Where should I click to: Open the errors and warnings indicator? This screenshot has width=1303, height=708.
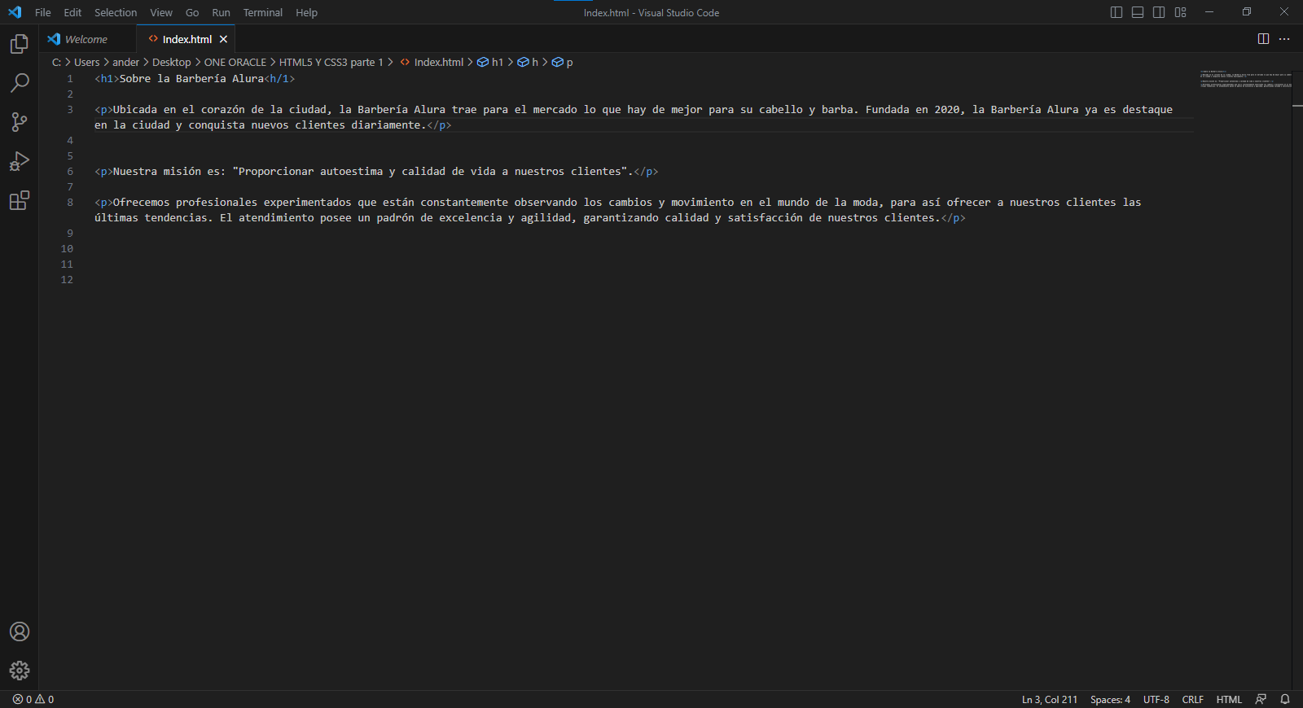click(33, 699)
